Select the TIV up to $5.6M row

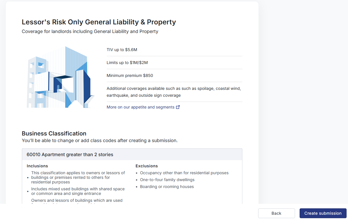coord(122,50)
